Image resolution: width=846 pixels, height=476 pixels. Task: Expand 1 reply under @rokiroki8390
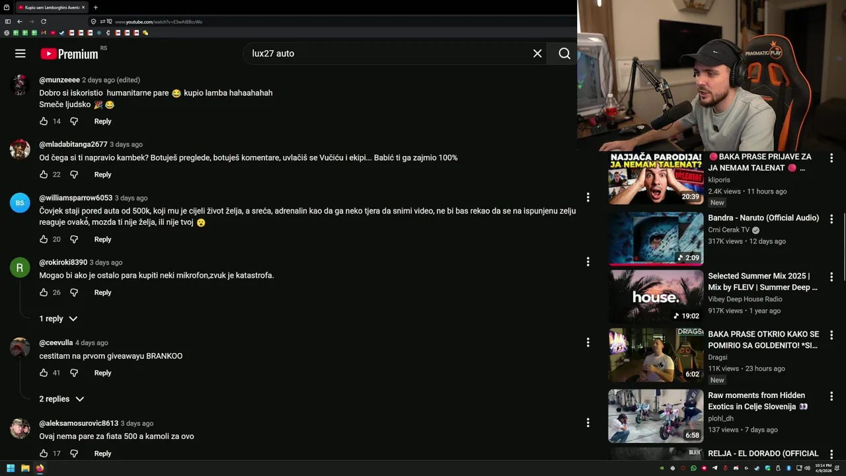pyautogui.click(x=58, y=319)
